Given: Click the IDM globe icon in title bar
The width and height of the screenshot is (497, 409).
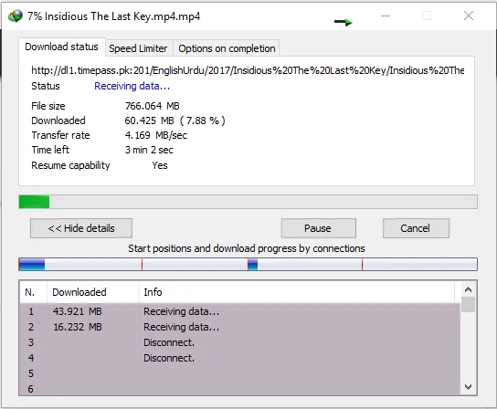Looking at the screenshot, I should click(x=16, y=16).
